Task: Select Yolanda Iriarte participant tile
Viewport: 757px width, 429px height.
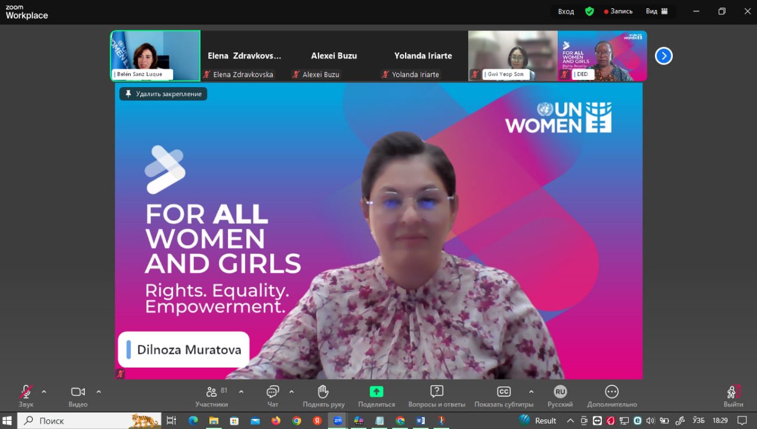Action: tap(424, 55)
